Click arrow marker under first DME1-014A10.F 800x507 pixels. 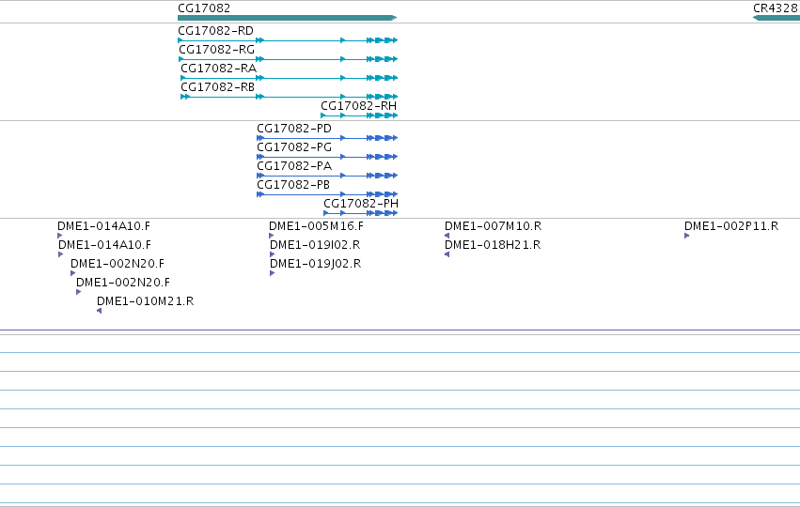click(x=59, y=236)
